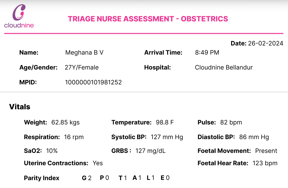Click the Foetal Heart Rate 123 bpm
Screen dimensions: 288x188
coord(265,163)
